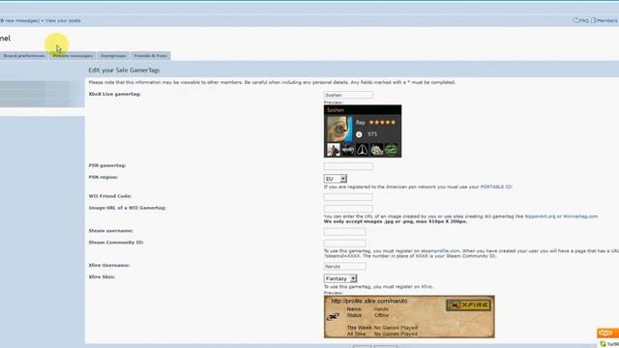Click the green tray icon at bottom right
The width and height of the screenshot is (619, 348).
(603, 344)
